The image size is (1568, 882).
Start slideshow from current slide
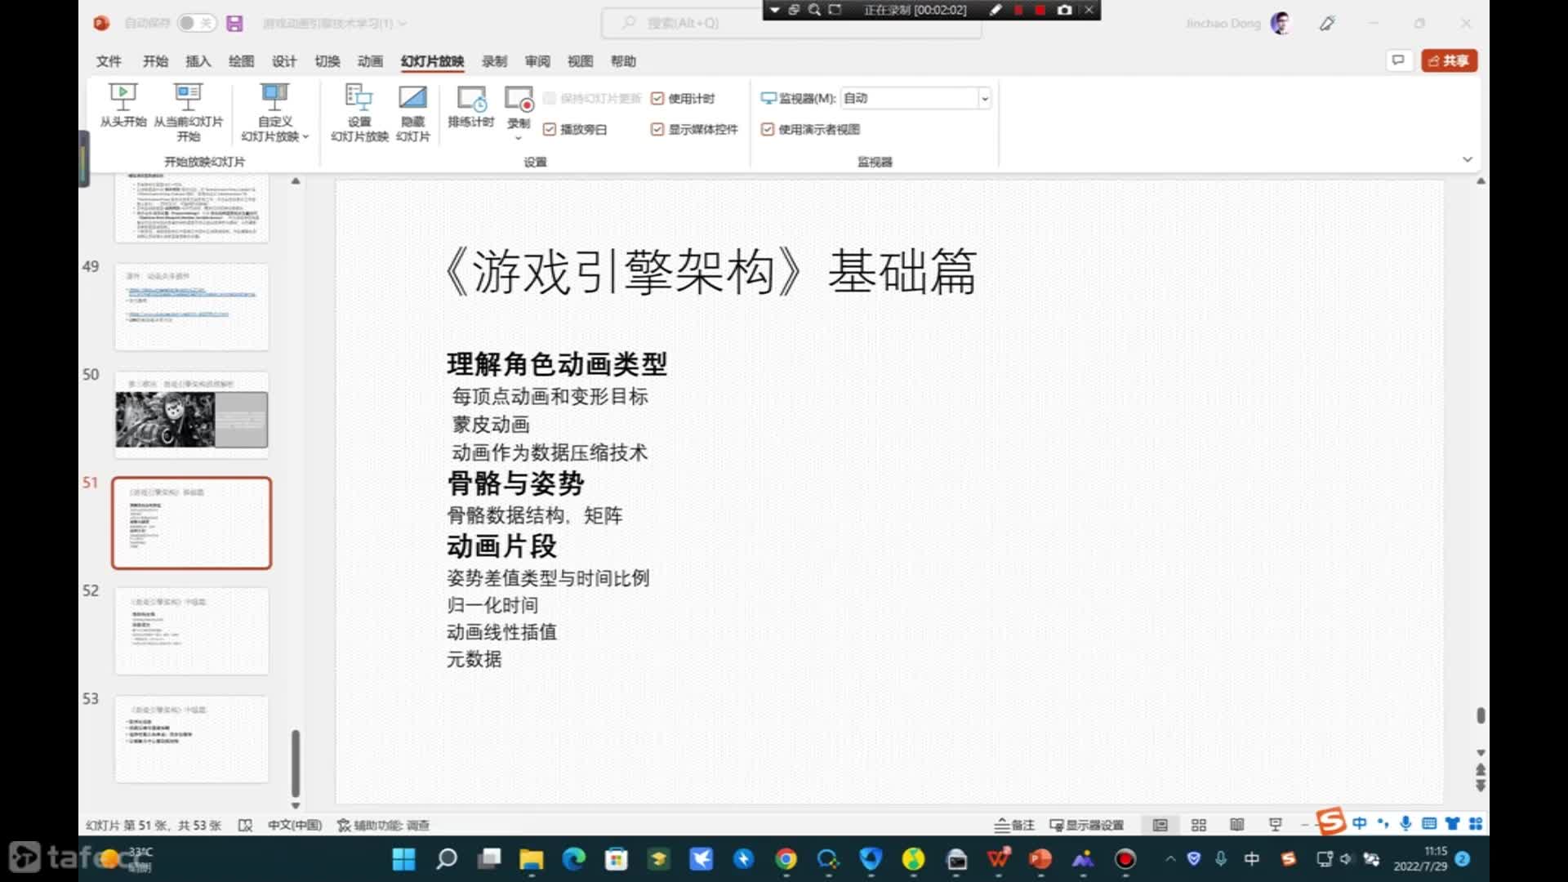click(188, 112)
